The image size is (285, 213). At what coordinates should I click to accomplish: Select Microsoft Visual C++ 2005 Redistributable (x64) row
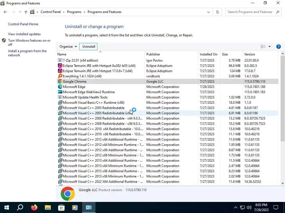(x=167, y=113)
